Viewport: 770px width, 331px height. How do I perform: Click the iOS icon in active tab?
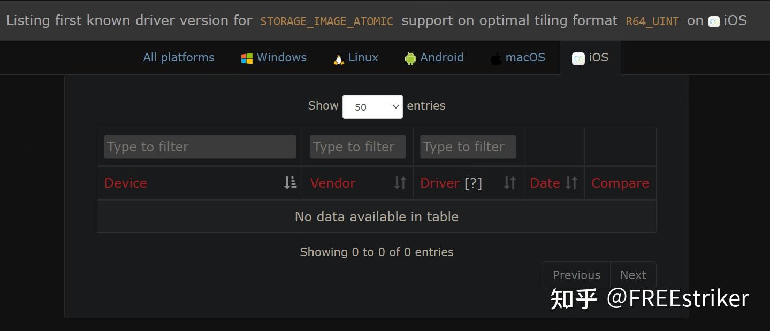578,58
